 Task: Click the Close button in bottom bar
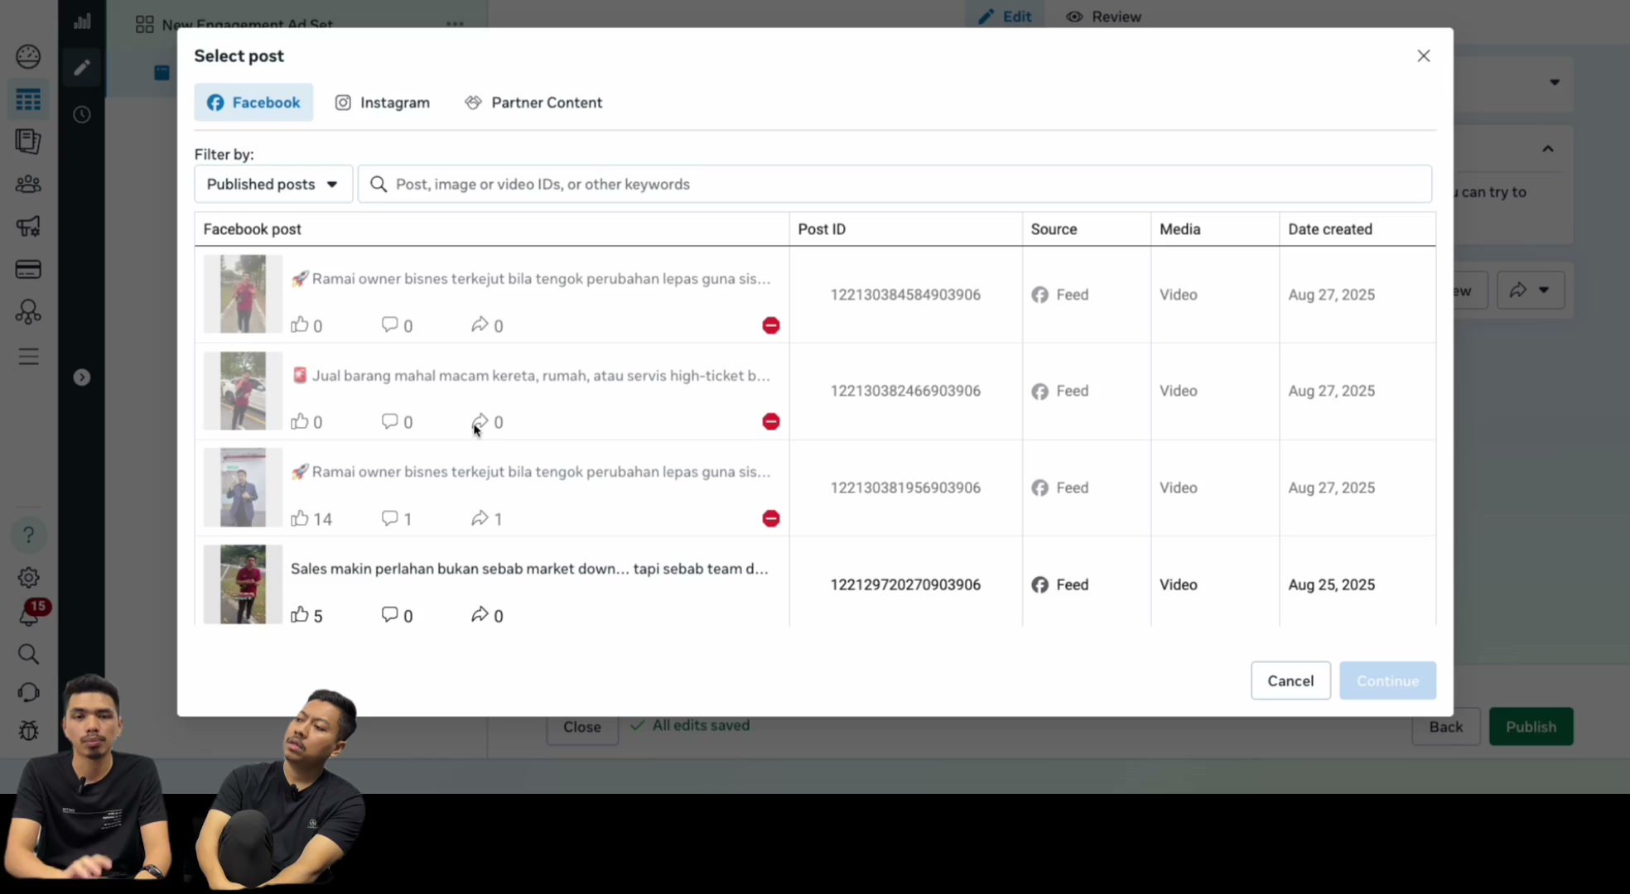(x=582, y=727)
